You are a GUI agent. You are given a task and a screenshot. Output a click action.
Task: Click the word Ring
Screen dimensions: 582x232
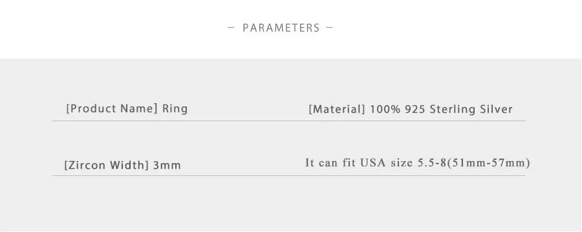[x=175, y=109]
